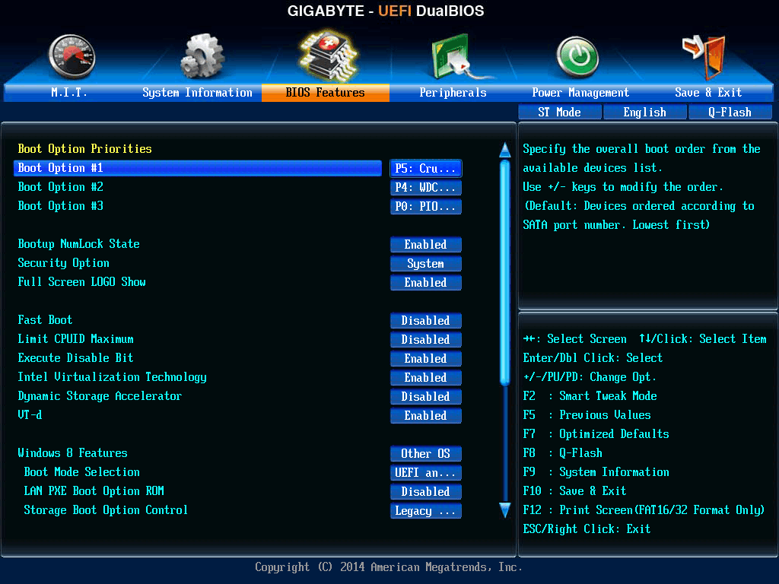Select the Execute Disable Bit label
The image size is (779, 584).
click(x=75, y=357)
